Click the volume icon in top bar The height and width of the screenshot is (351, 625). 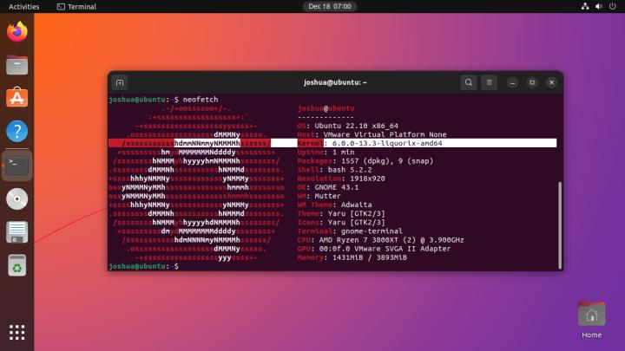pos(598,6)
